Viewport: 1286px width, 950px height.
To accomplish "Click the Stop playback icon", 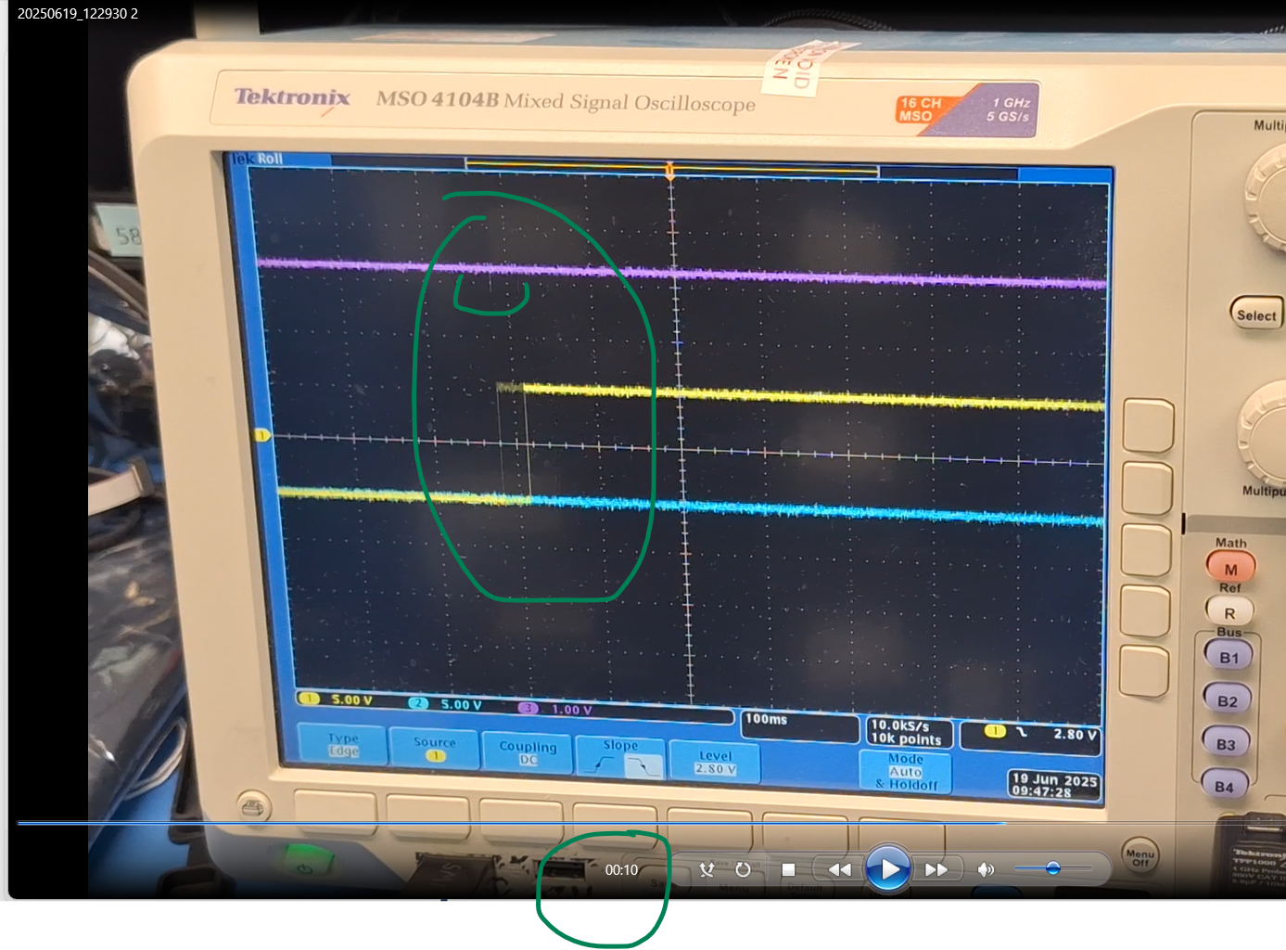I will 788,869.
